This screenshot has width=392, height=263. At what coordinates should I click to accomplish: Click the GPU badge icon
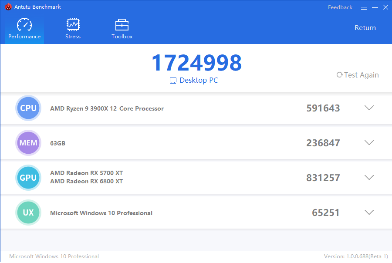point(28,178)
